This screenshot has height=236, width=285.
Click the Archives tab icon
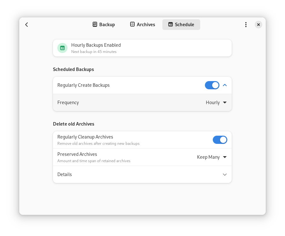tap(132, 24)
